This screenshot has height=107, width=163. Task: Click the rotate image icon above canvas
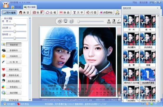coord(60,21)
